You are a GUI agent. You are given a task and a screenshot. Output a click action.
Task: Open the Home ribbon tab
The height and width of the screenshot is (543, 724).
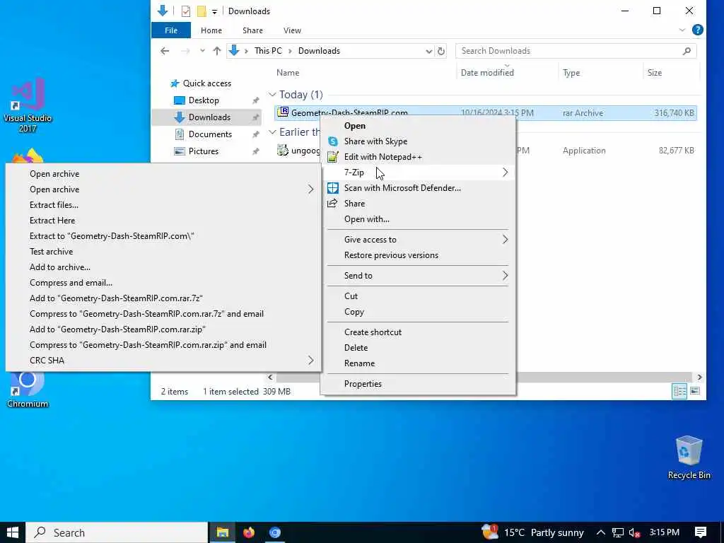[x=211, y=30]
